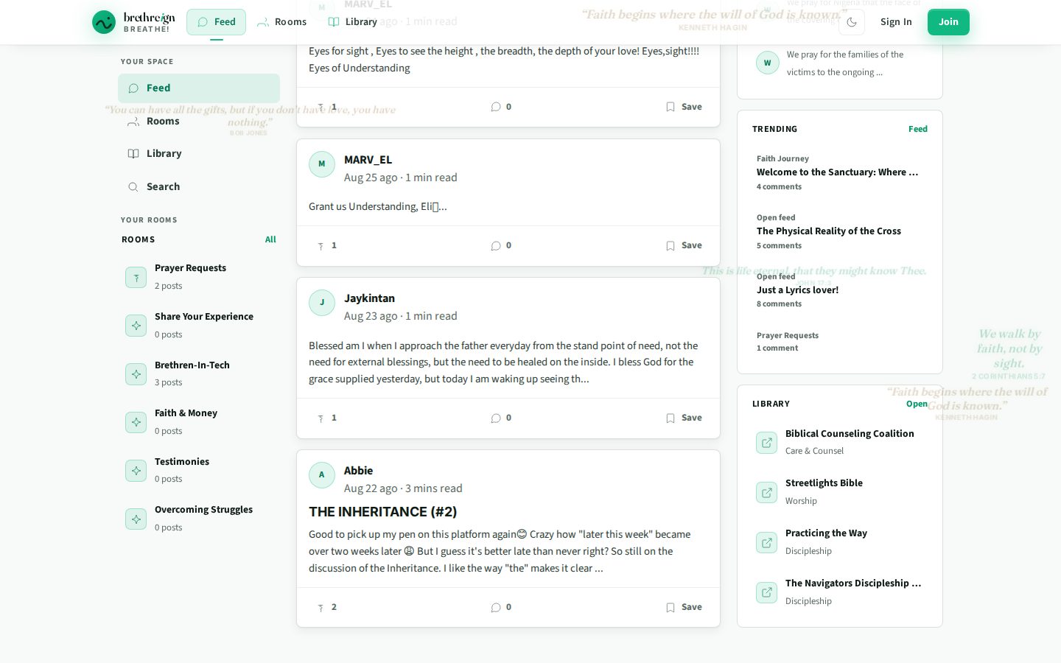Viewport: 1061px width, 663px height.
Task: Open Search in the sidebar
Action: (x=199, y=187)
